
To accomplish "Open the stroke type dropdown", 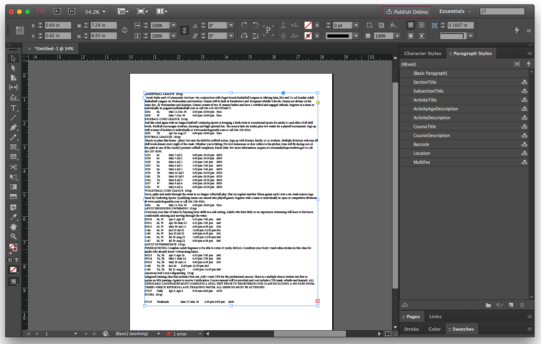I will coord(356,36).
